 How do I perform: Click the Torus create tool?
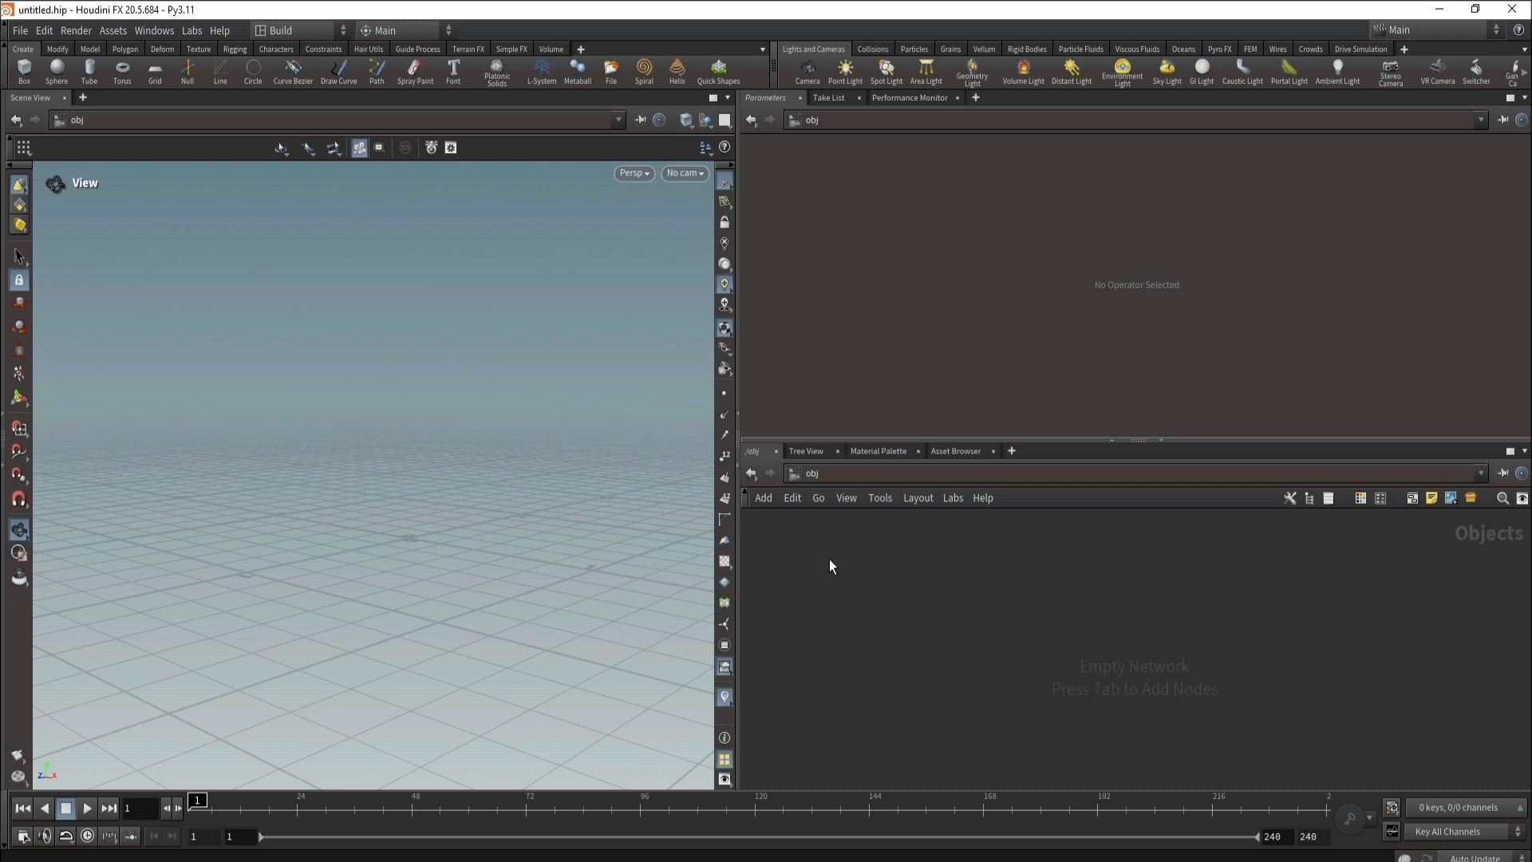point(122,71)
